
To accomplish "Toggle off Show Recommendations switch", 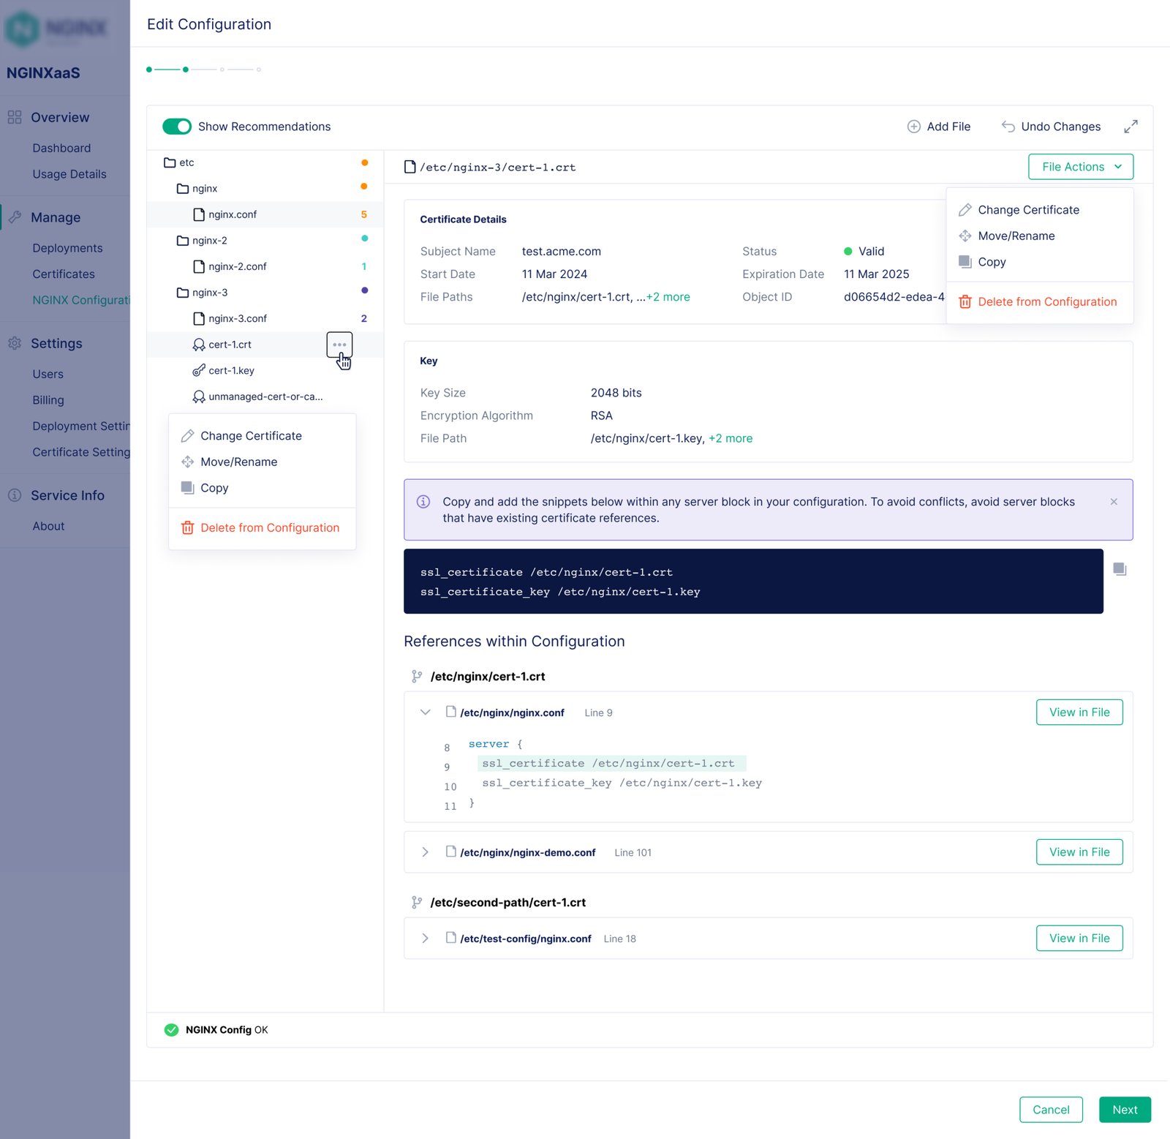I will tap(177, 127).
